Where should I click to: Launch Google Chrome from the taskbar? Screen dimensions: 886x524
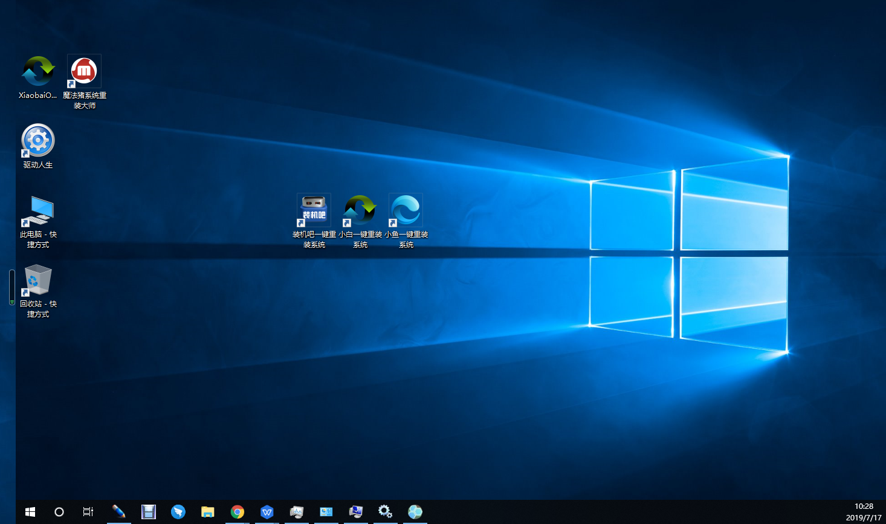237,512
